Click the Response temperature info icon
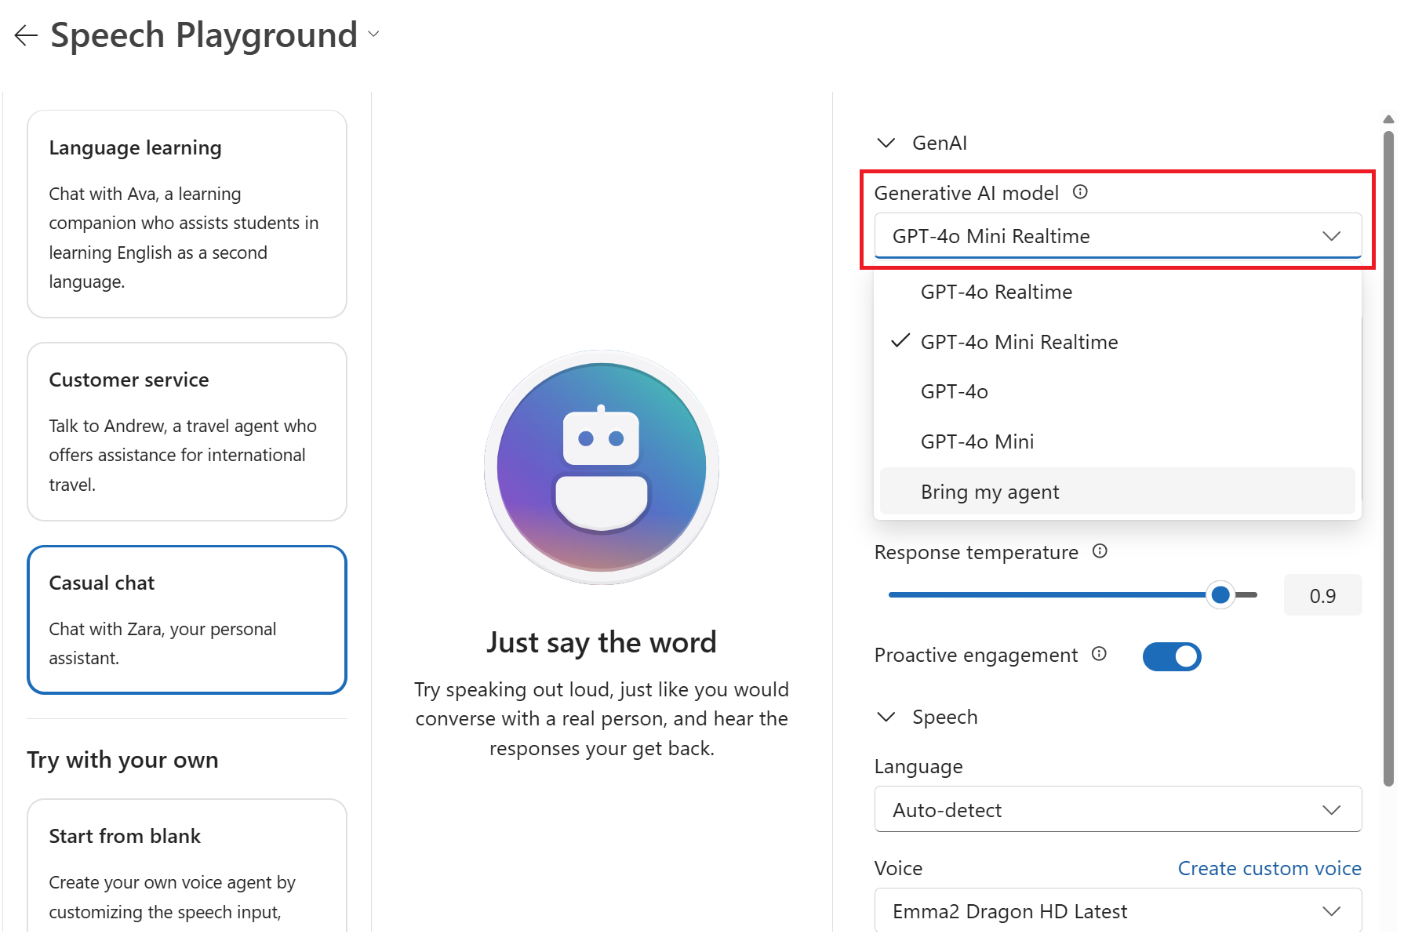The image size is (1404, 952). 1100,551
